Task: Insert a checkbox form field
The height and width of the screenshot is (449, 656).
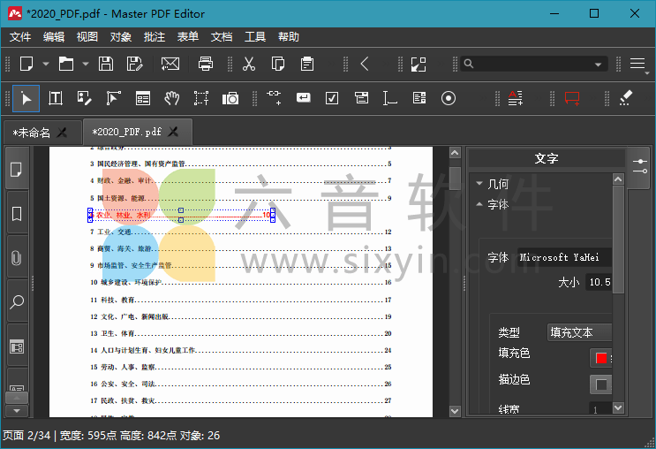Action: point(332,98)
